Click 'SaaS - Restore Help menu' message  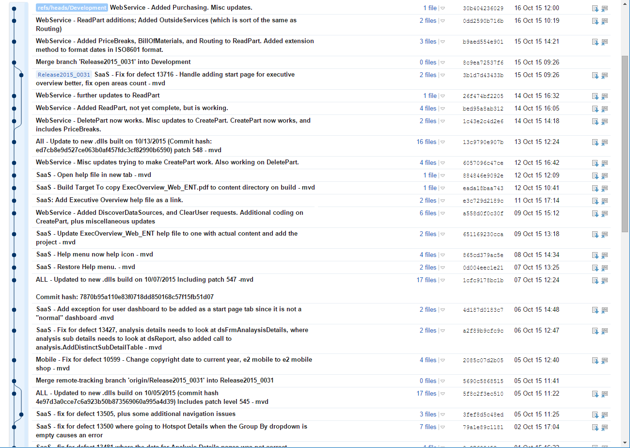point(85,267)
